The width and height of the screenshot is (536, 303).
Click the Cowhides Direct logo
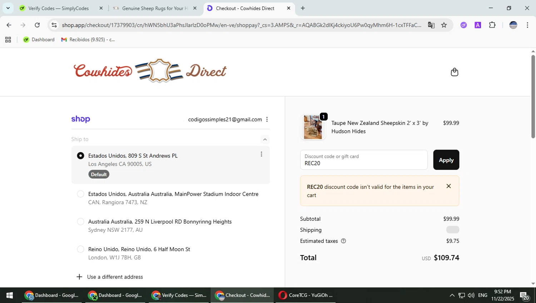tap(150, 71)
